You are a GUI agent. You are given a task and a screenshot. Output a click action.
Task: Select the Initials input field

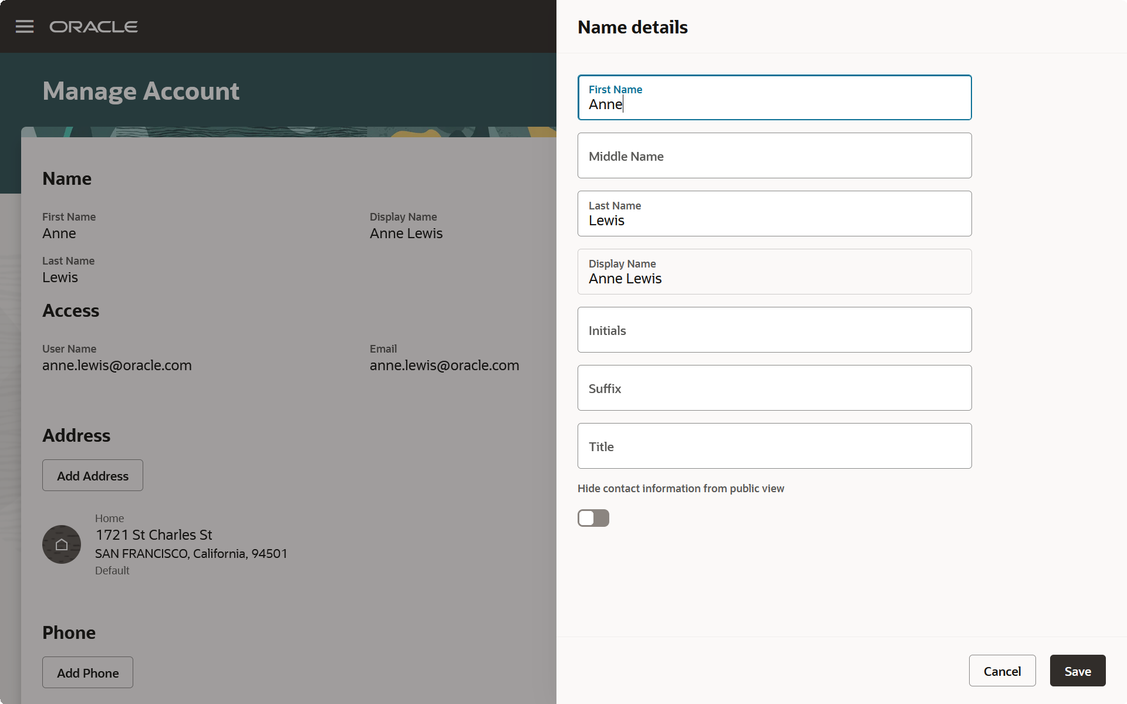[774, 330]
